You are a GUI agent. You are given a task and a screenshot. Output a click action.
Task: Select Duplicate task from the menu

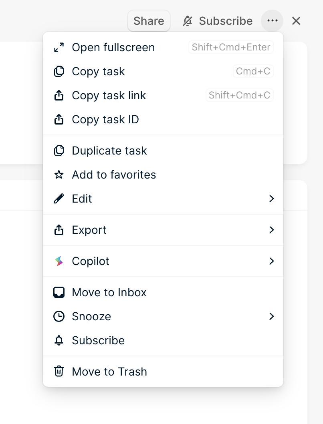(x=109, y=151)
